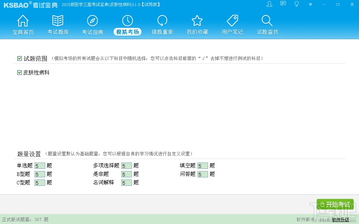Open 试题查找 search magnifier icon
Viewport: 359px width, 224px height.
tap(267, 25)
